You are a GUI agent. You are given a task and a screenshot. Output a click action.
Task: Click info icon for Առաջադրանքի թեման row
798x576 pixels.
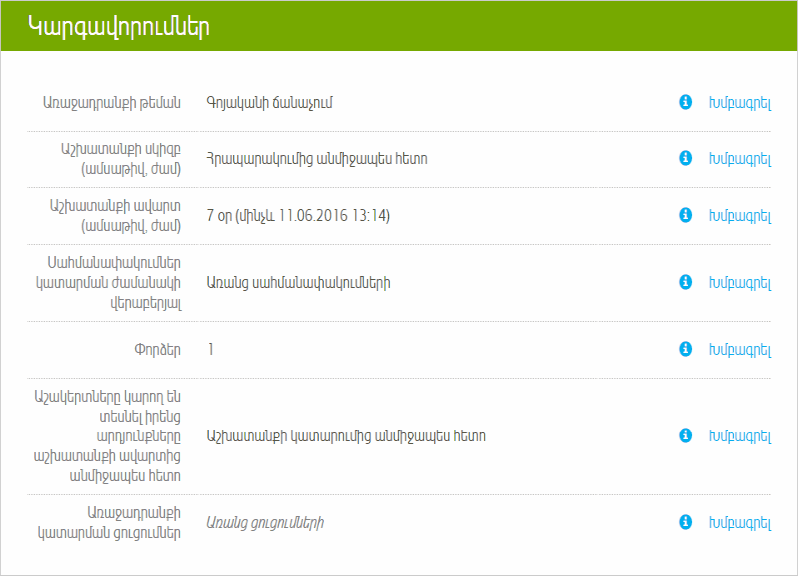[685, 102]
